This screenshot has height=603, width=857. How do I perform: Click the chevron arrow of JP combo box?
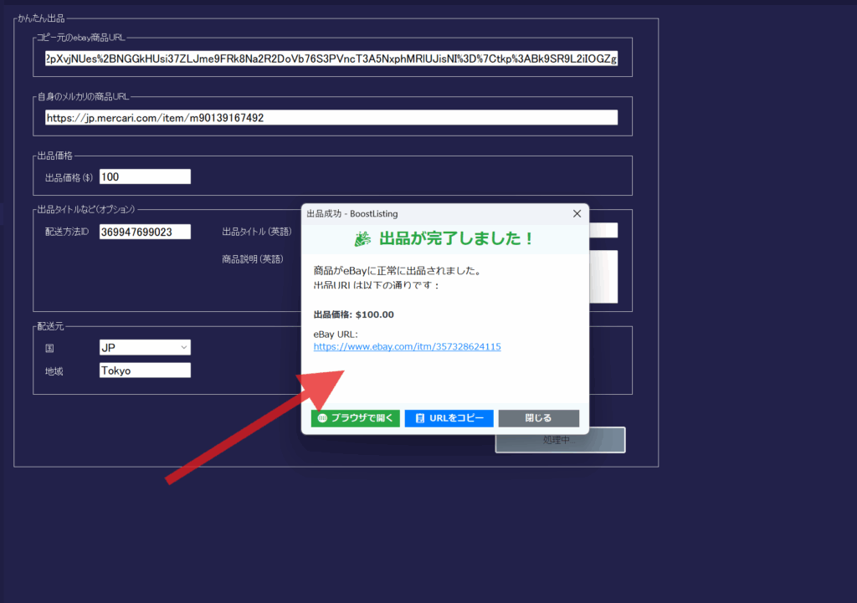[x=183, y=347]
